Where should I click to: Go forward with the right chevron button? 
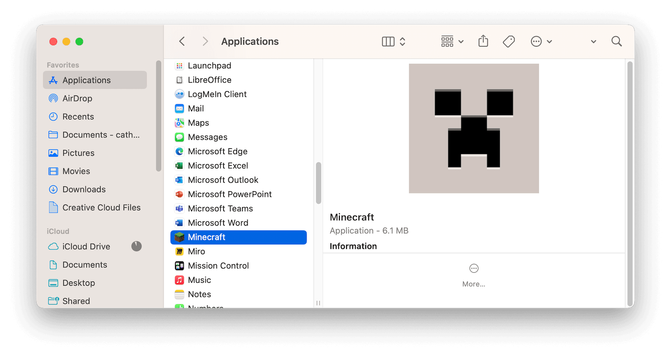pyautogui.click(x=205, y=41)
